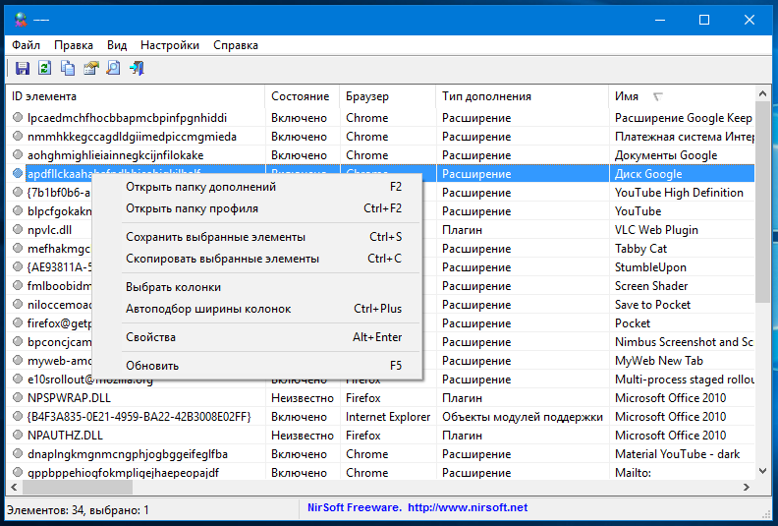Screen dimensions: 778x526
Task: Sort by the ID элемента column header
Action: [136, 96]
